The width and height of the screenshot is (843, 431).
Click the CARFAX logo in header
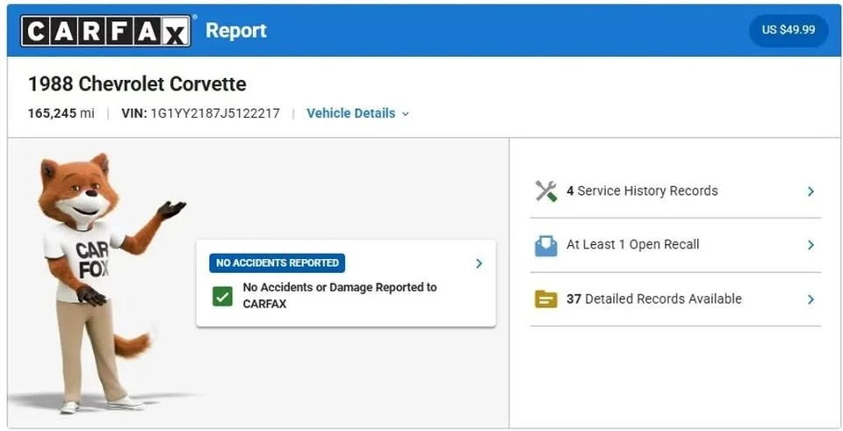point(106,31)
